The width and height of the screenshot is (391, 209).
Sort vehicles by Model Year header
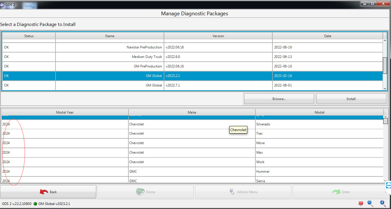[x=65, y=112]
